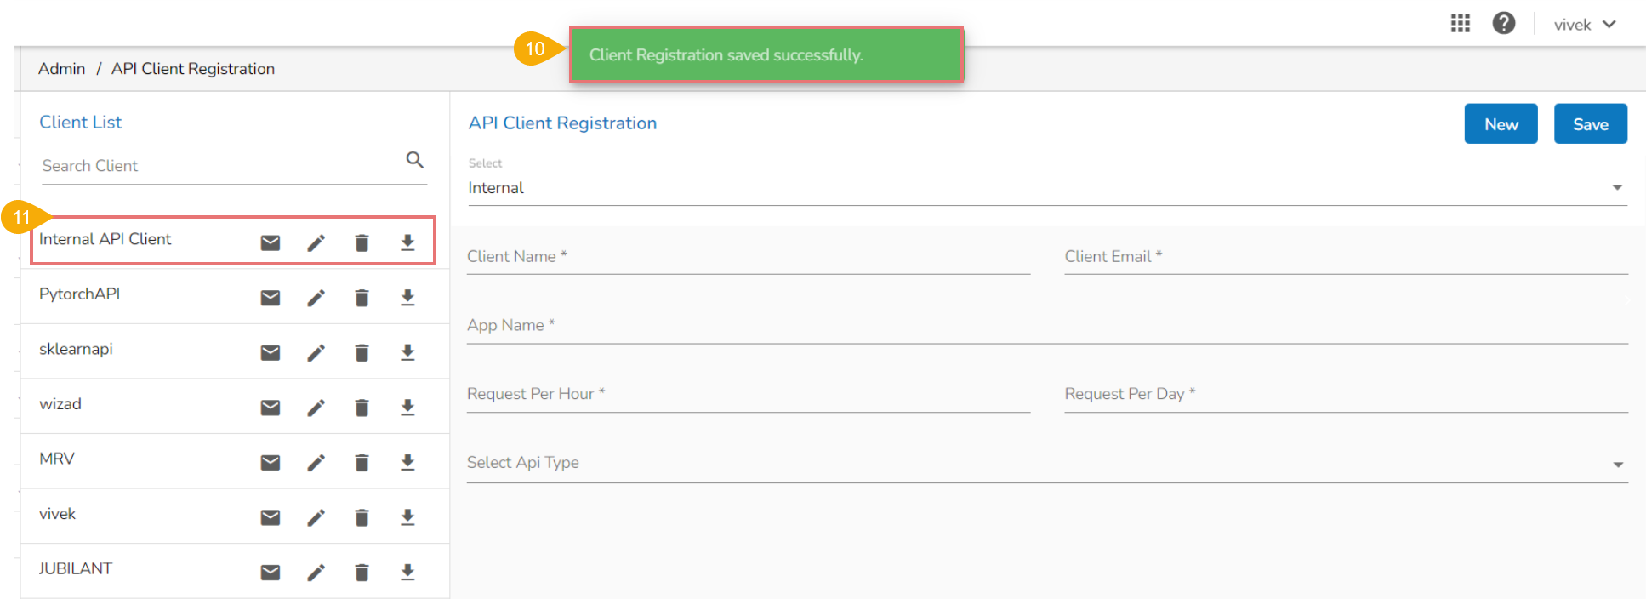
Task: Click the search magnifier in Client List
Action: 414,160
